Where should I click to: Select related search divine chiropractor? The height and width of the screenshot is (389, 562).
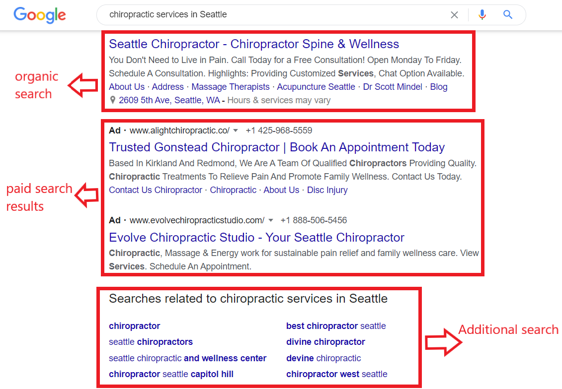point(325,342)
